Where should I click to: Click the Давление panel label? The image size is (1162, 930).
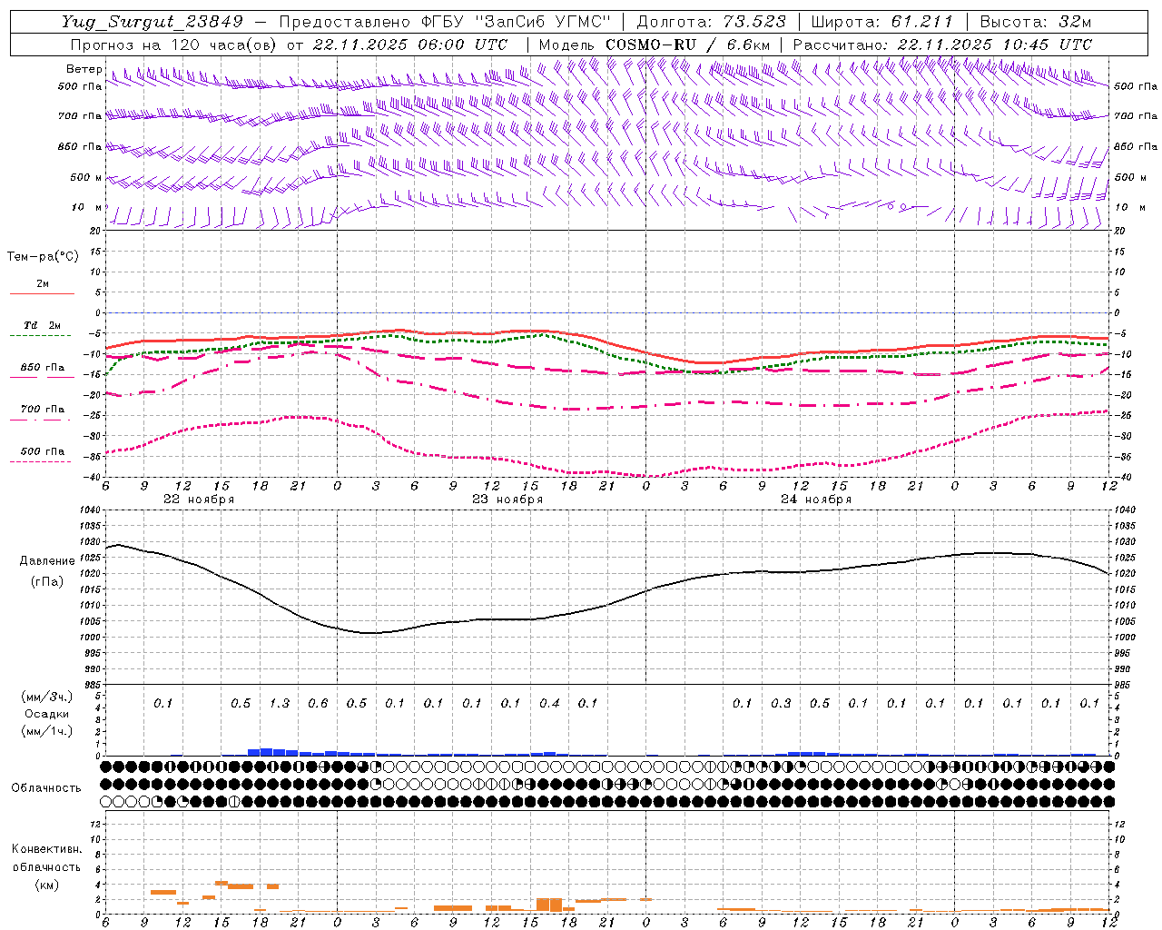coord(47,561)
